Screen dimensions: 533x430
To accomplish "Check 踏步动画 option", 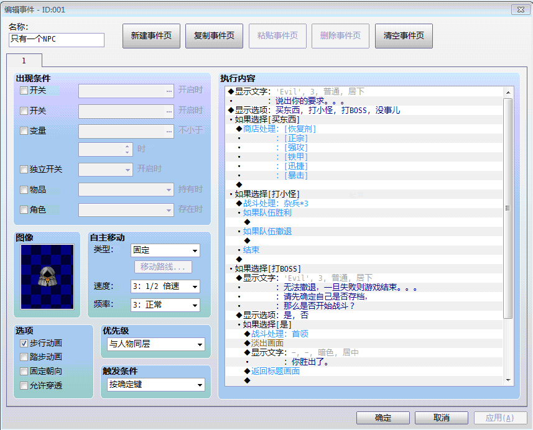I will [24, 357].
